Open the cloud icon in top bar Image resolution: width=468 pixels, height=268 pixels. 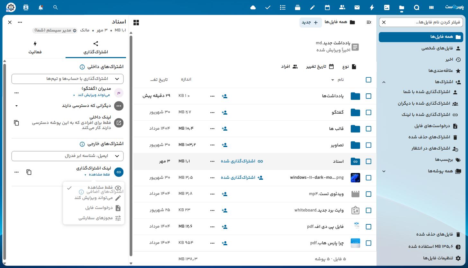point(253,7)
